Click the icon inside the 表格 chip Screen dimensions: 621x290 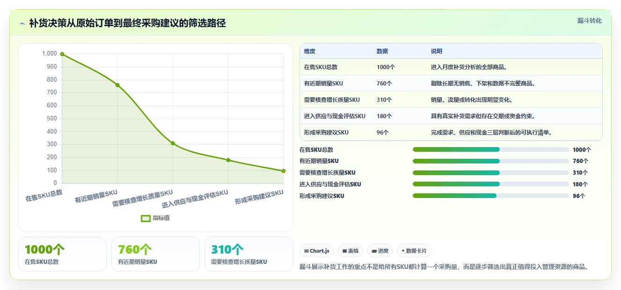click(x=345, y=251)
